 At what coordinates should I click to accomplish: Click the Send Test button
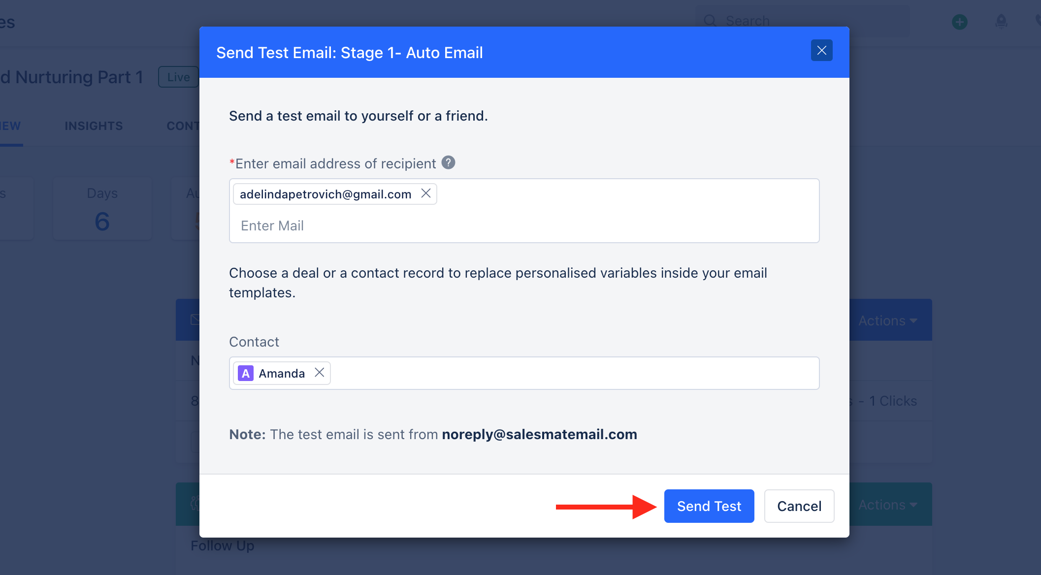click(x=709, y=506)
